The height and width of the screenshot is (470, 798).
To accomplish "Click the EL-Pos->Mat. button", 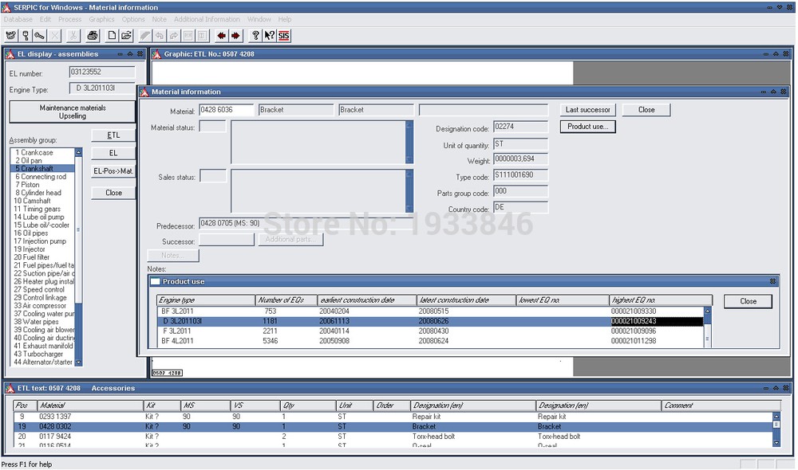I will [113, 171].
